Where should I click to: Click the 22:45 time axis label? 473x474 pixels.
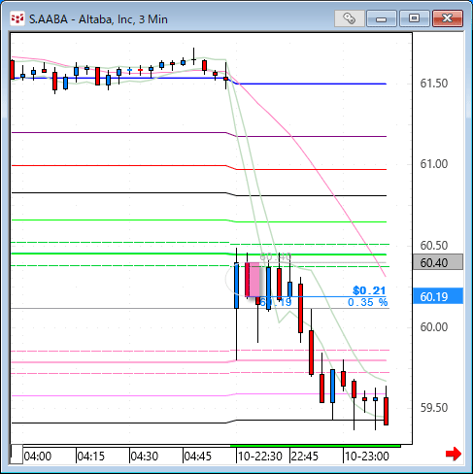point(305,457)
